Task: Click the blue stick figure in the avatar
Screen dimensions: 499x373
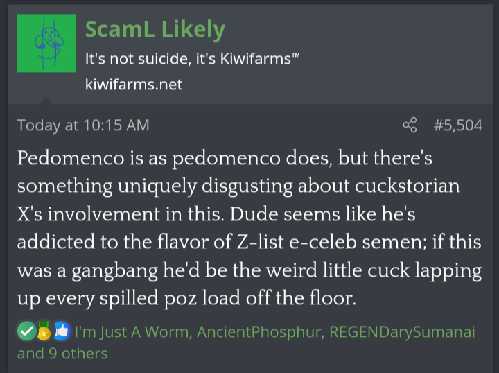Action: coord(46,42)
